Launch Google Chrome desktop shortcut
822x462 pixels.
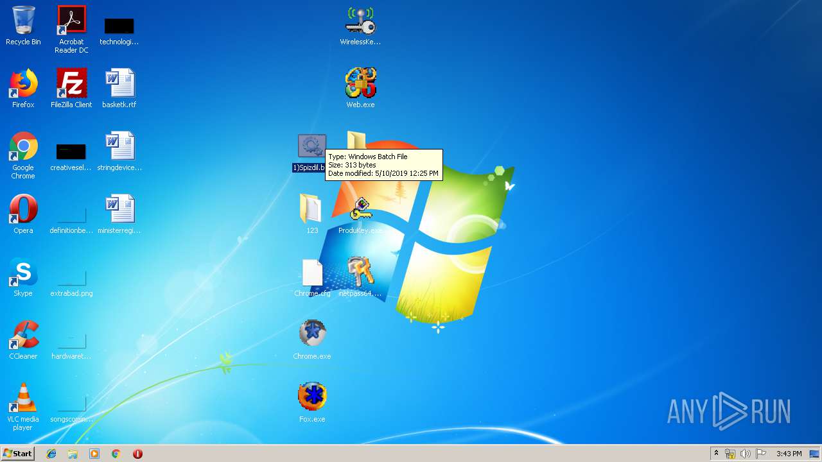(23, 155)
